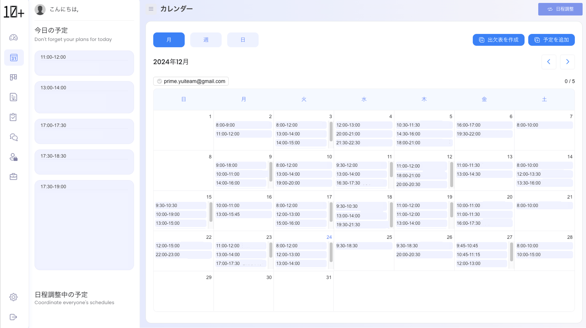The height and width of the screenshot is (328, 586).
Task: Open the dashboard gauge icon in sidebar
Action: (13, 38)
